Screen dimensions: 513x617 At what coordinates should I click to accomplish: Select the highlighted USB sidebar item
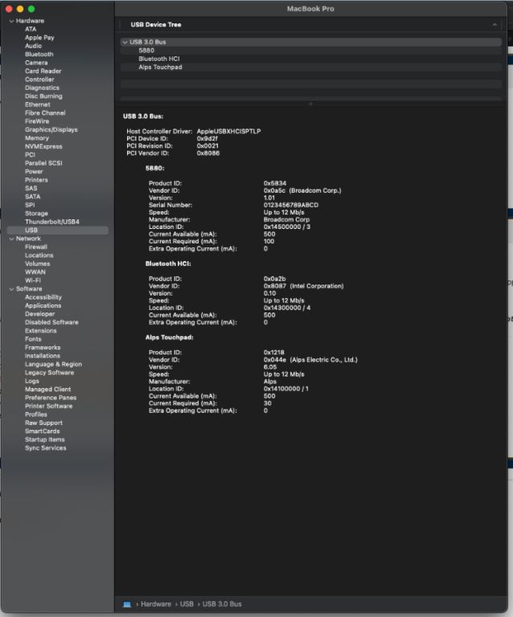tap(57, 231)
